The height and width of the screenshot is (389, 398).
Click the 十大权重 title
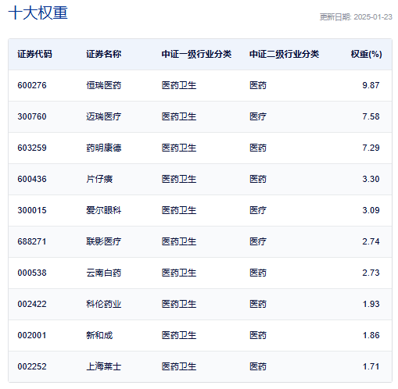click(x=38, y=12)
